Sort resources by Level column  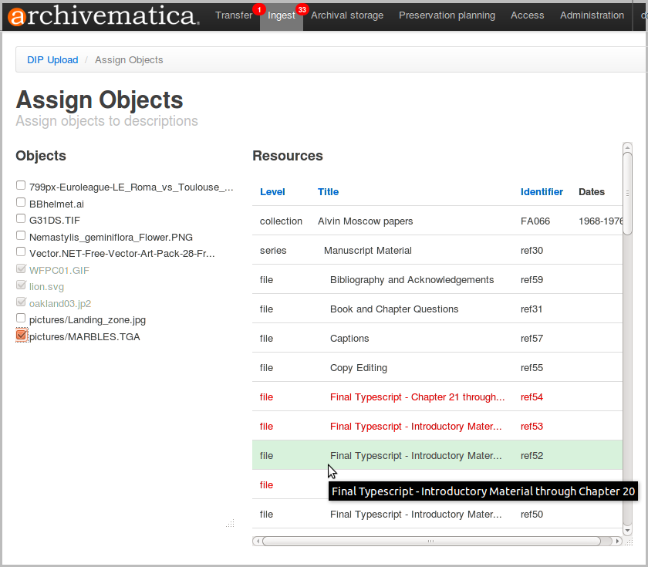coord(272,192)
